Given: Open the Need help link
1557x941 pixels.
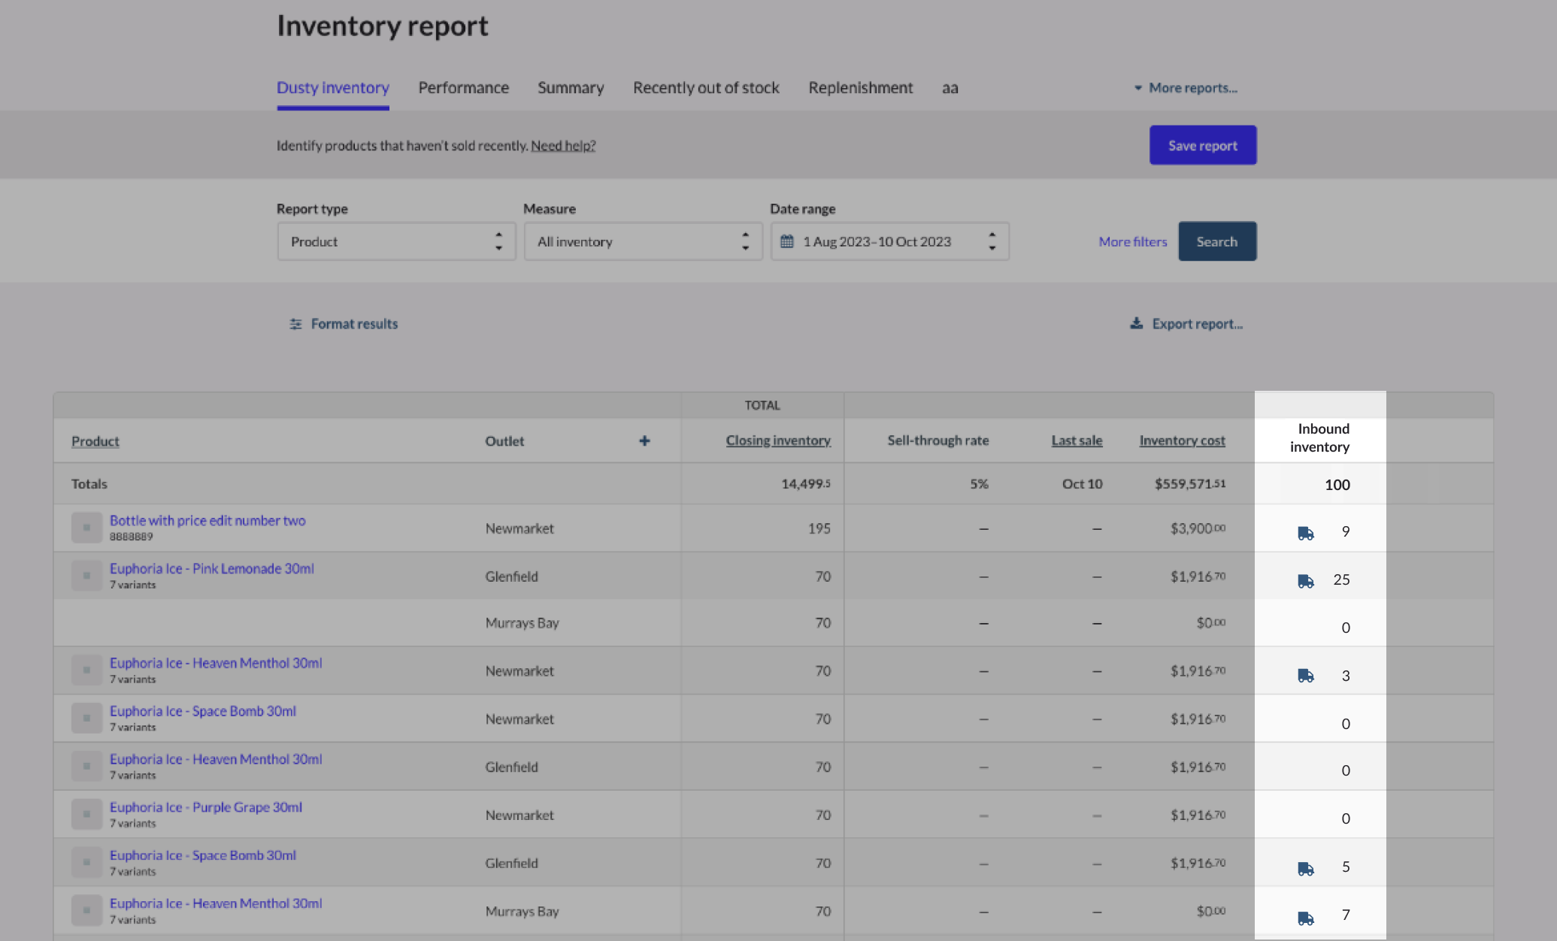Looking at the screenshot, I should point(563,145).
